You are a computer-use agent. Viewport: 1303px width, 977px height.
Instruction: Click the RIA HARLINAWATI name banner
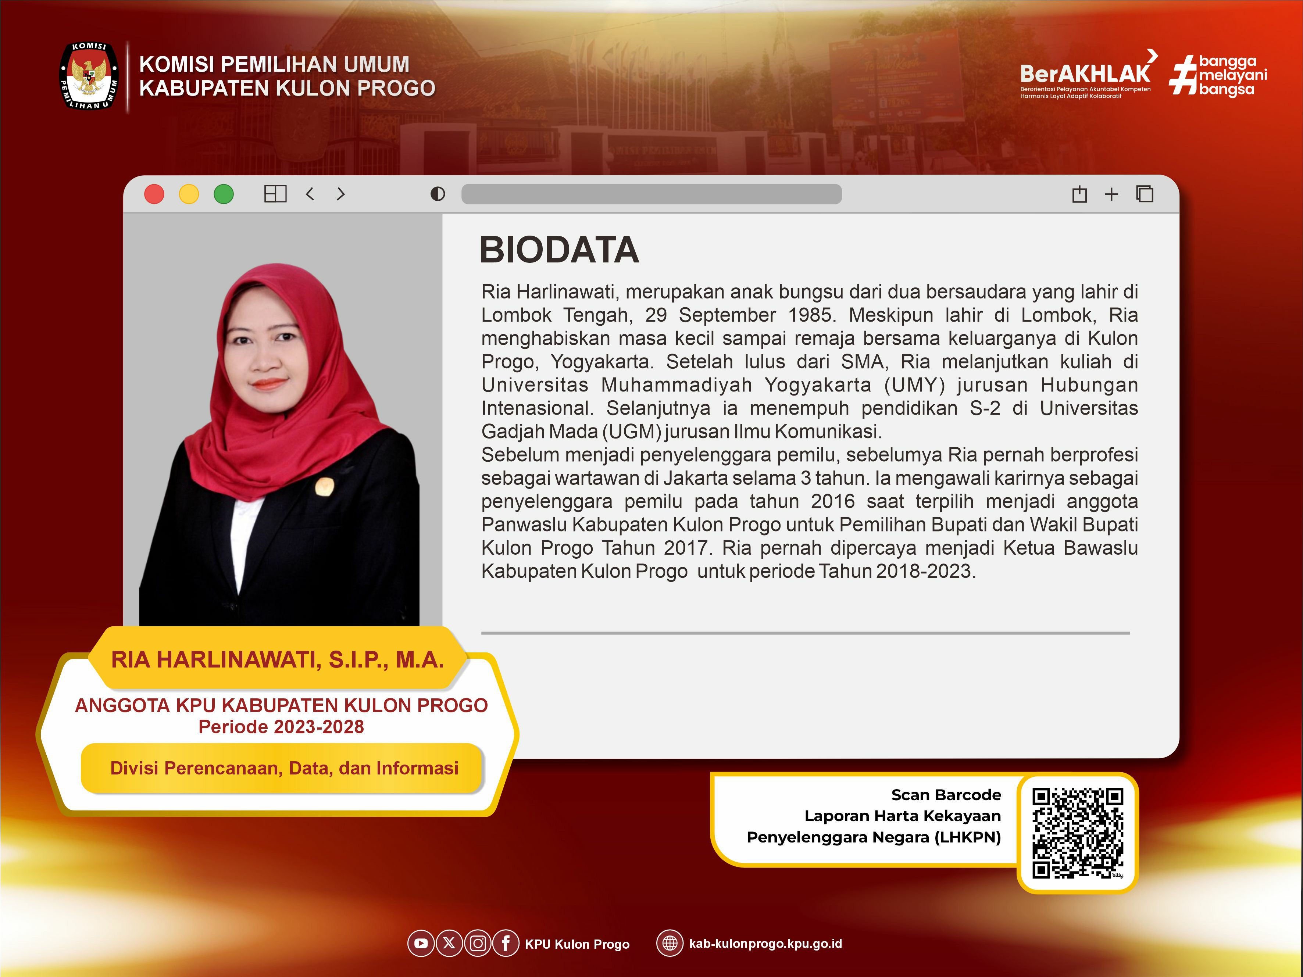point(277,659)
